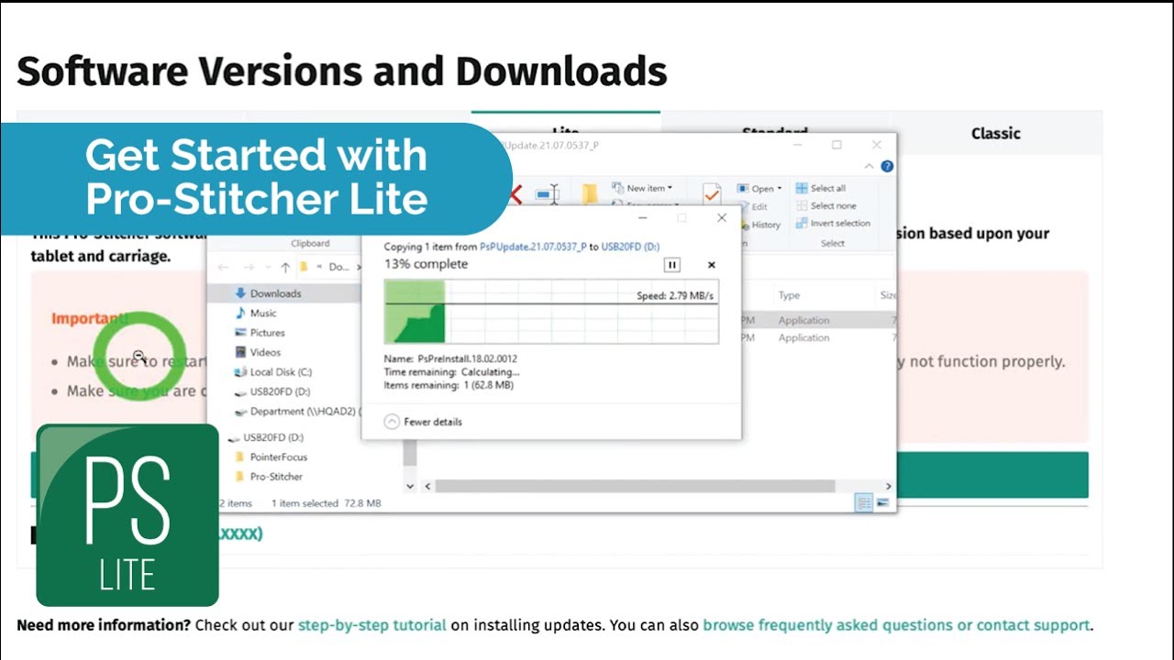This screenshot has height=660, width=1174.
Task: Open the Music folder in the sidebar
Action: (x=263, y=313)
